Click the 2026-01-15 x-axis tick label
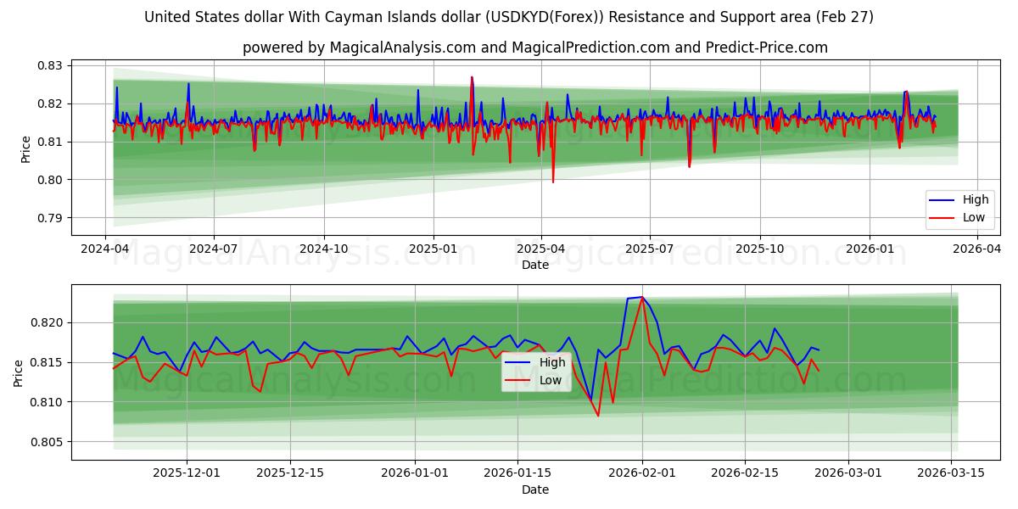The height and width of the screenshot is (509, 1018). (519, 473)
